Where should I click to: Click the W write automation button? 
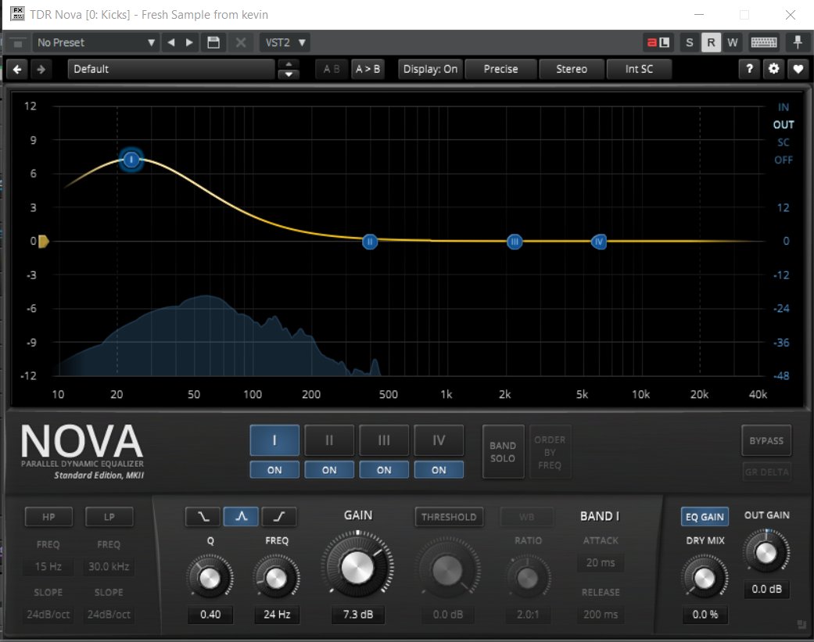pyautogui.click(x=733, y=42)
